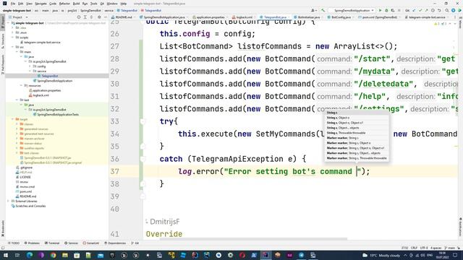This screenshot has width=463, height=260.
Task: Select TelegramBot in project tree
Action: coord(49,76)
